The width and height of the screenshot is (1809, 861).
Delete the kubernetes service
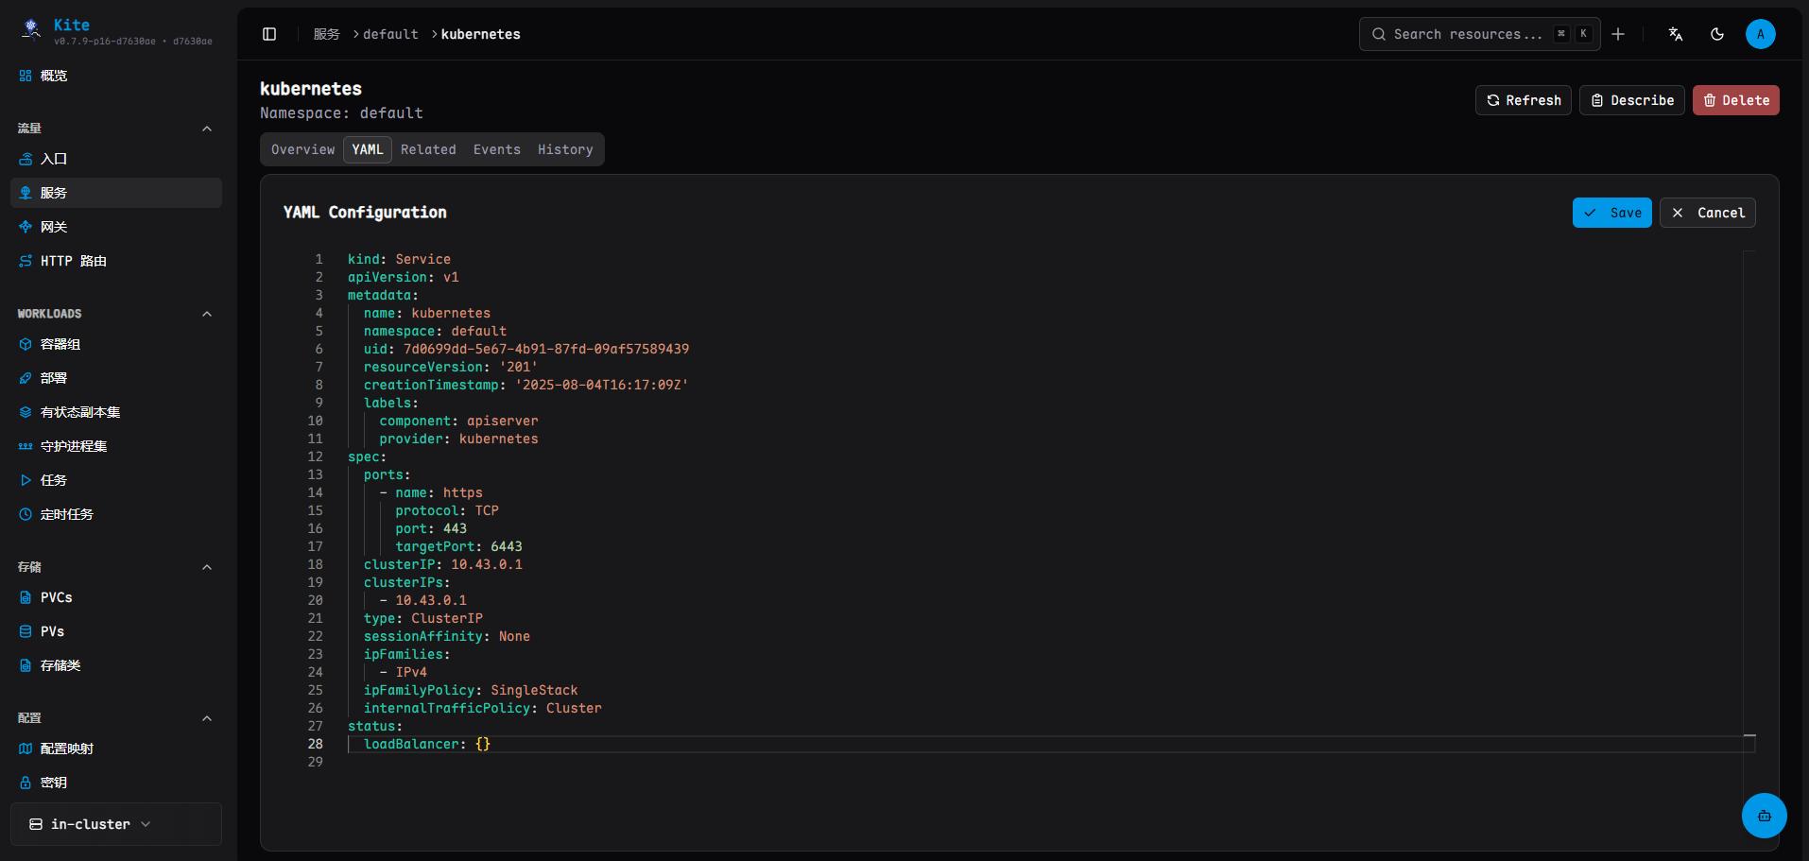pyautogui.click(x=1735, y=100)
